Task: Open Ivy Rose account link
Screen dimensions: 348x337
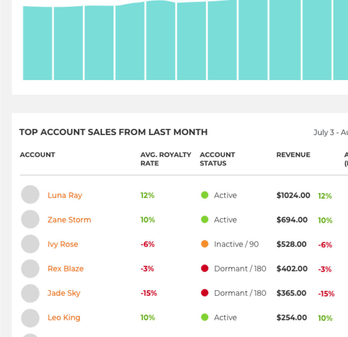Action: click(63, 244)
